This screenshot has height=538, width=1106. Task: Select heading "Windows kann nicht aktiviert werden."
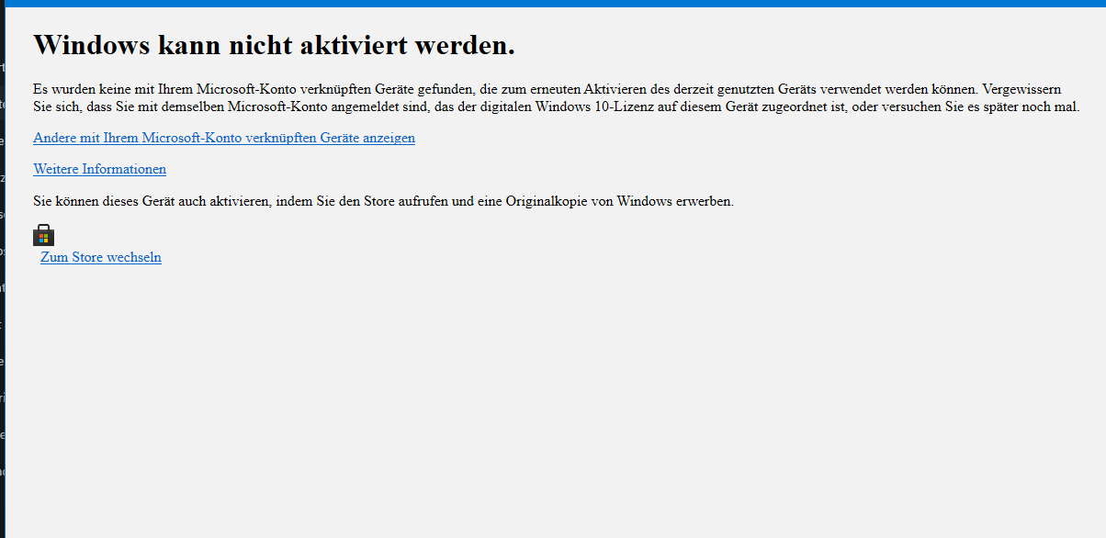(x=274, y=44)
